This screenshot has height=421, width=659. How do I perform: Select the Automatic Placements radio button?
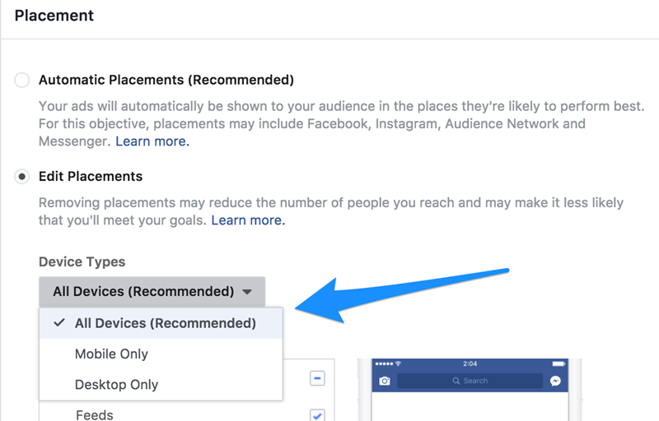click(22, 80)
